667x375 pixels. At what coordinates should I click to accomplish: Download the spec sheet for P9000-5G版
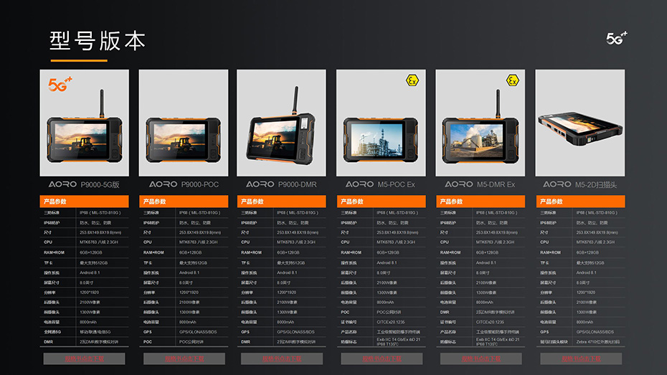click(84, 359)
